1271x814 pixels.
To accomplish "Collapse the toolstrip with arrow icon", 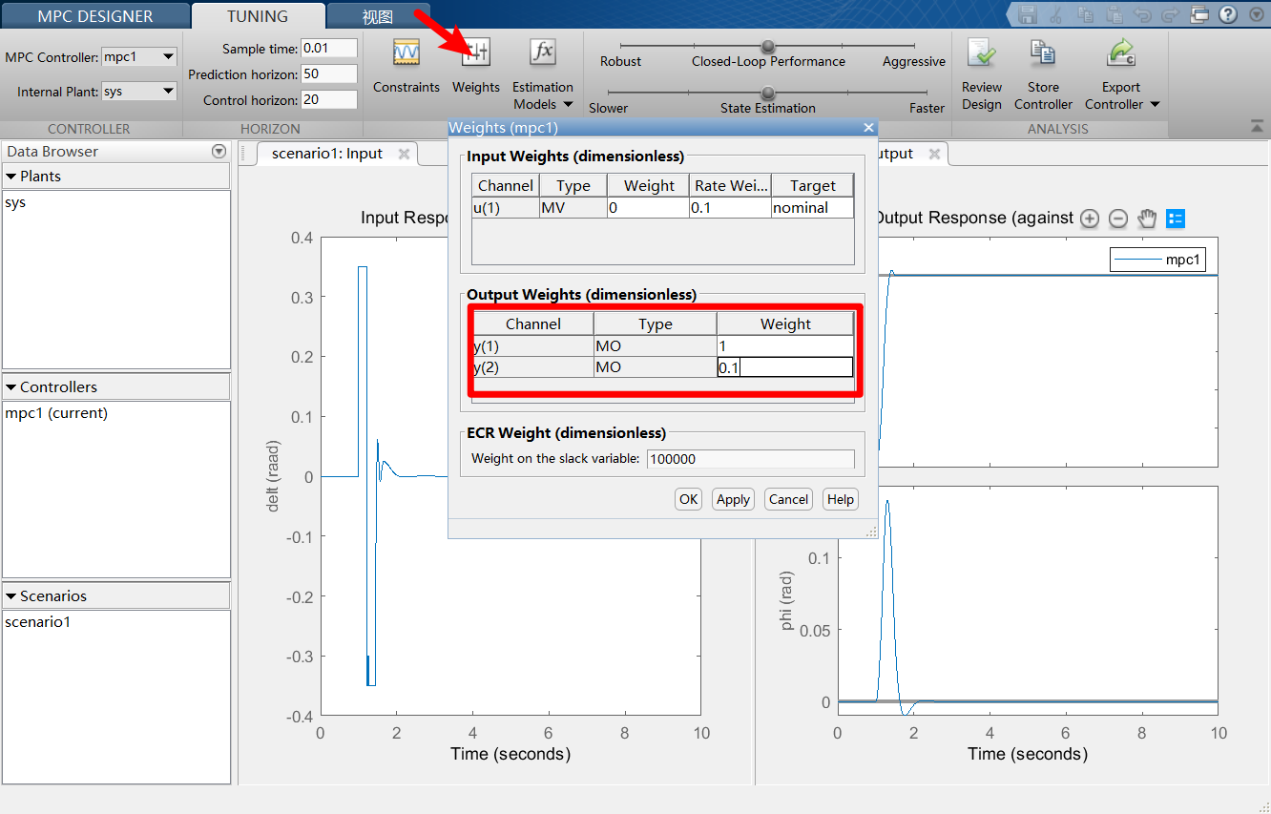I will tap(1256, 126).
